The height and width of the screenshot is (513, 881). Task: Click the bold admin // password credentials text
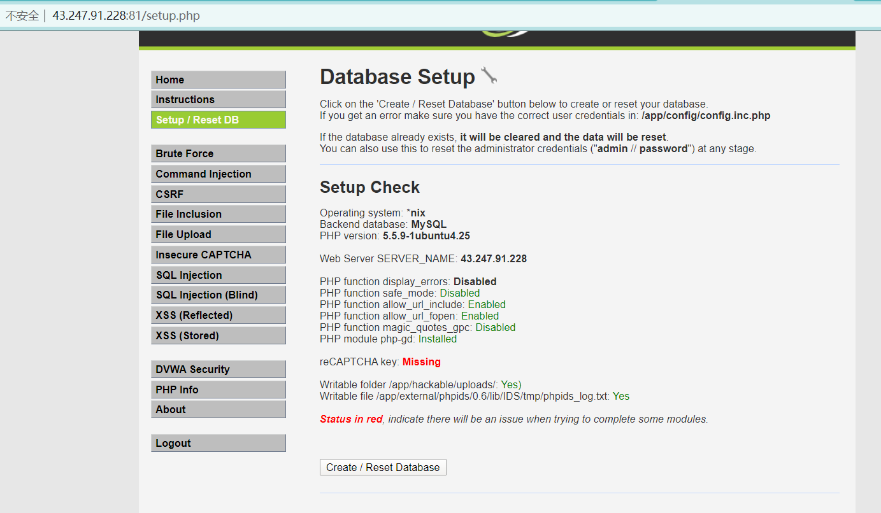642,148
